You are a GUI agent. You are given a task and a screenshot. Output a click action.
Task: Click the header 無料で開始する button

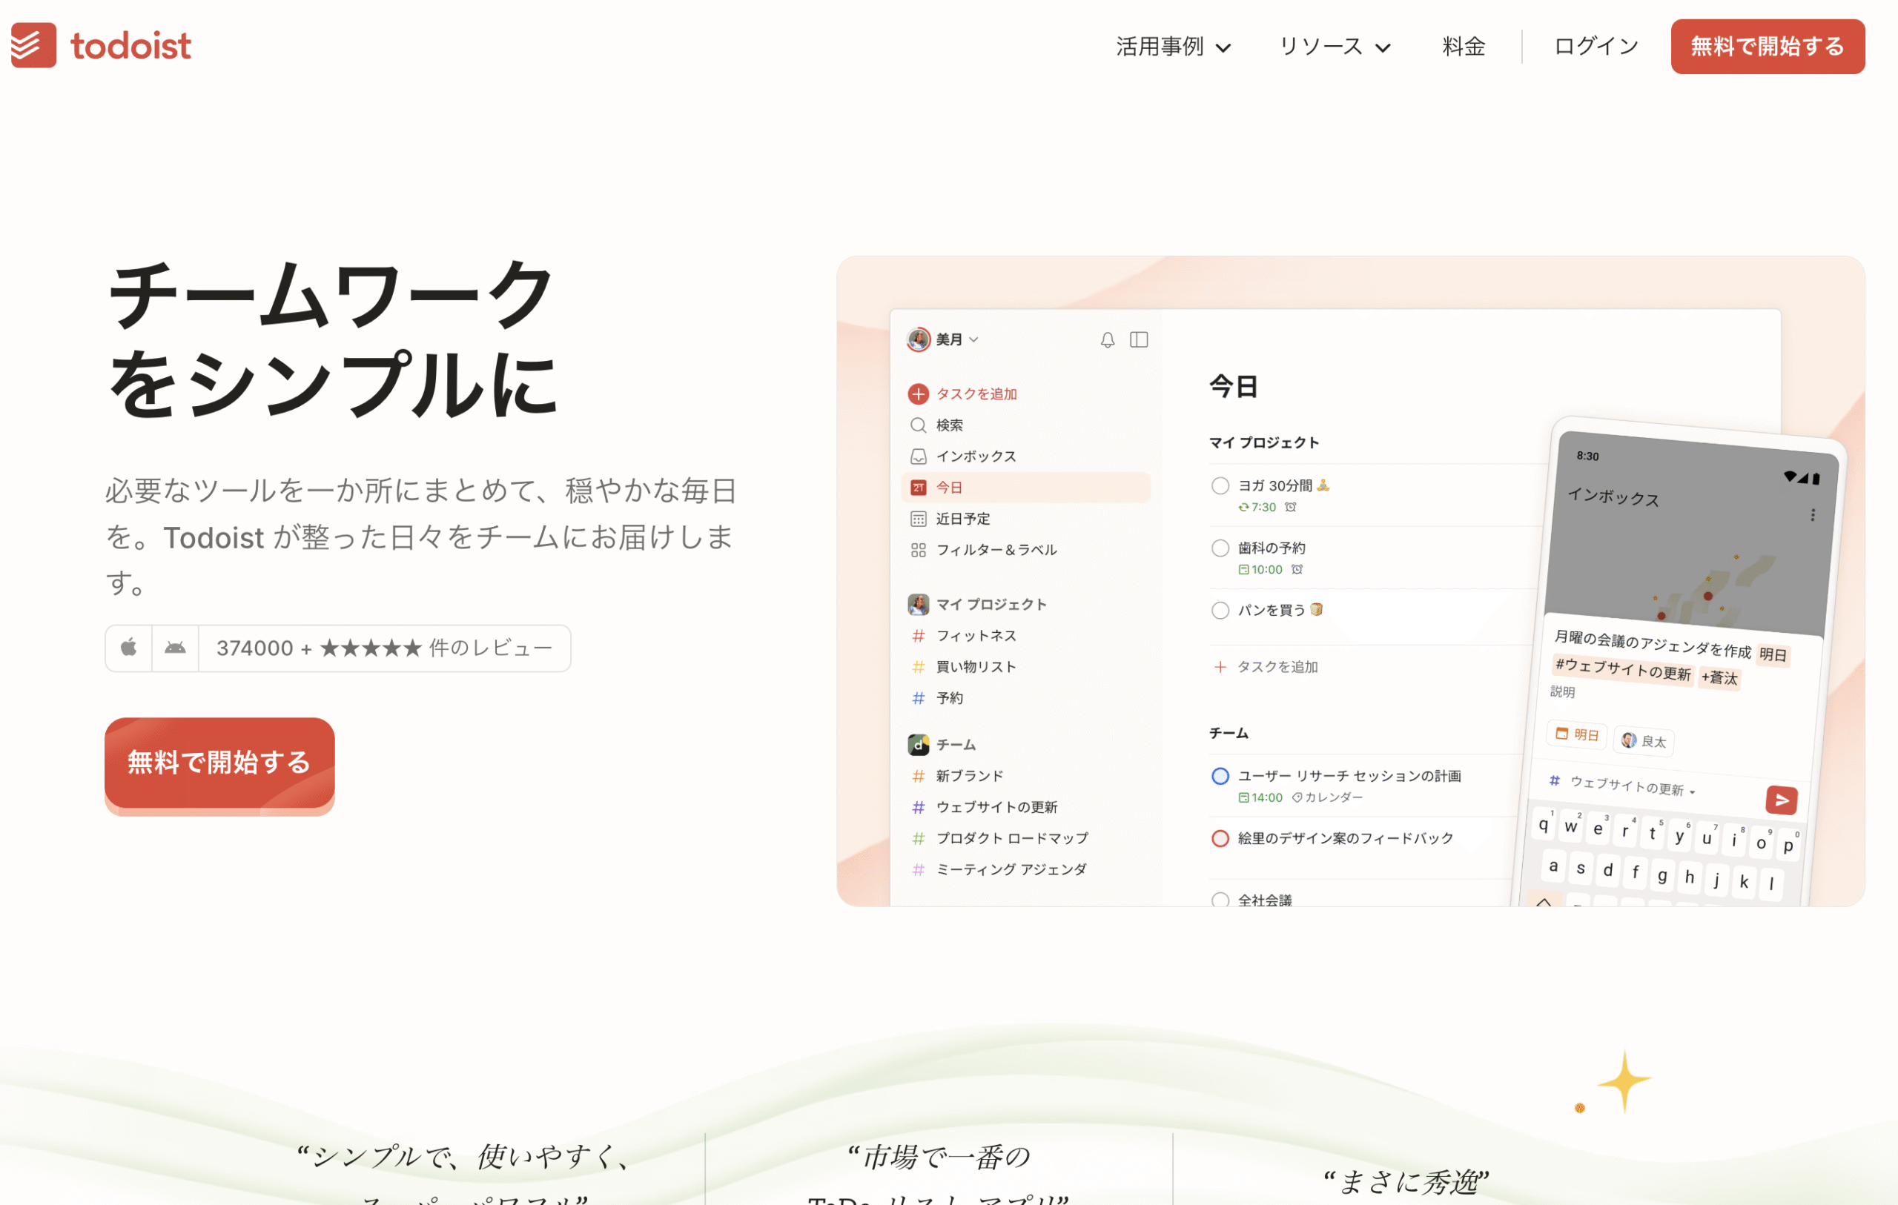(x=1768, y=47)
